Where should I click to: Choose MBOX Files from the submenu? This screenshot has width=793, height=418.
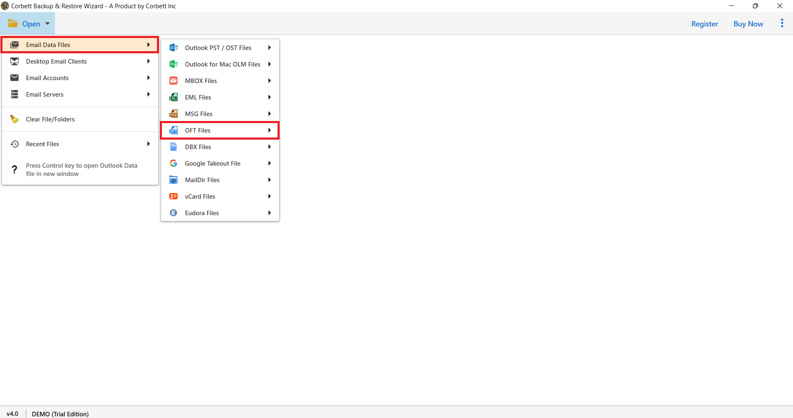pyautogui.click(x=220, y=81)
